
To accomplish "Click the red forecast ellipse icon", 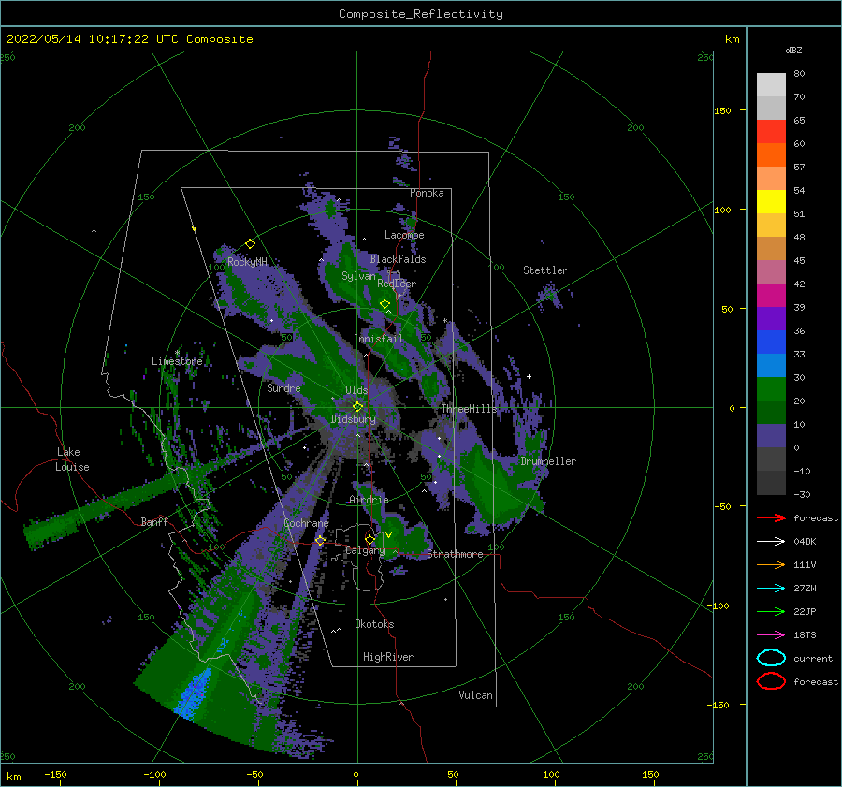I will (x=771, y=681).
